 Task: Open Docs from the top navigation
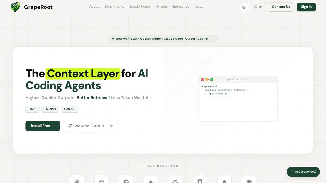199,7
